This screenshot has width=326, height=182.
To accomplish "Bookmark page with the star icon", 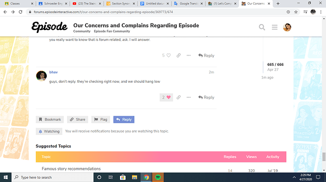I will tap(296, 12).
